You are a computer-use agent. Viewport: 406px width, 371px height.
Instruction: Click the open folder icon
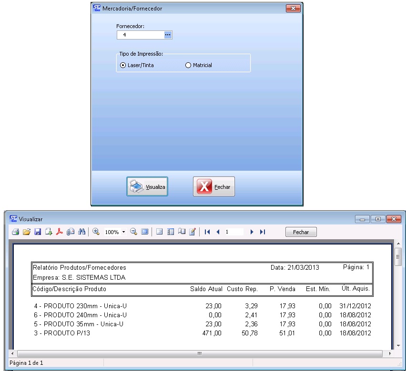pyautogui.click(x=27, y=232)
